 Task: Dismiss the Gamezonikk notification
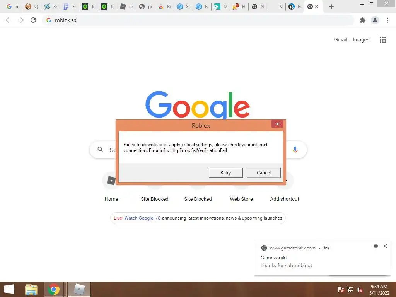[x=385, y=246]
